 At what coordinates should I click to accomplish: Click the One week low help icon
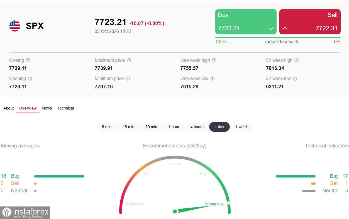point(213,79)
